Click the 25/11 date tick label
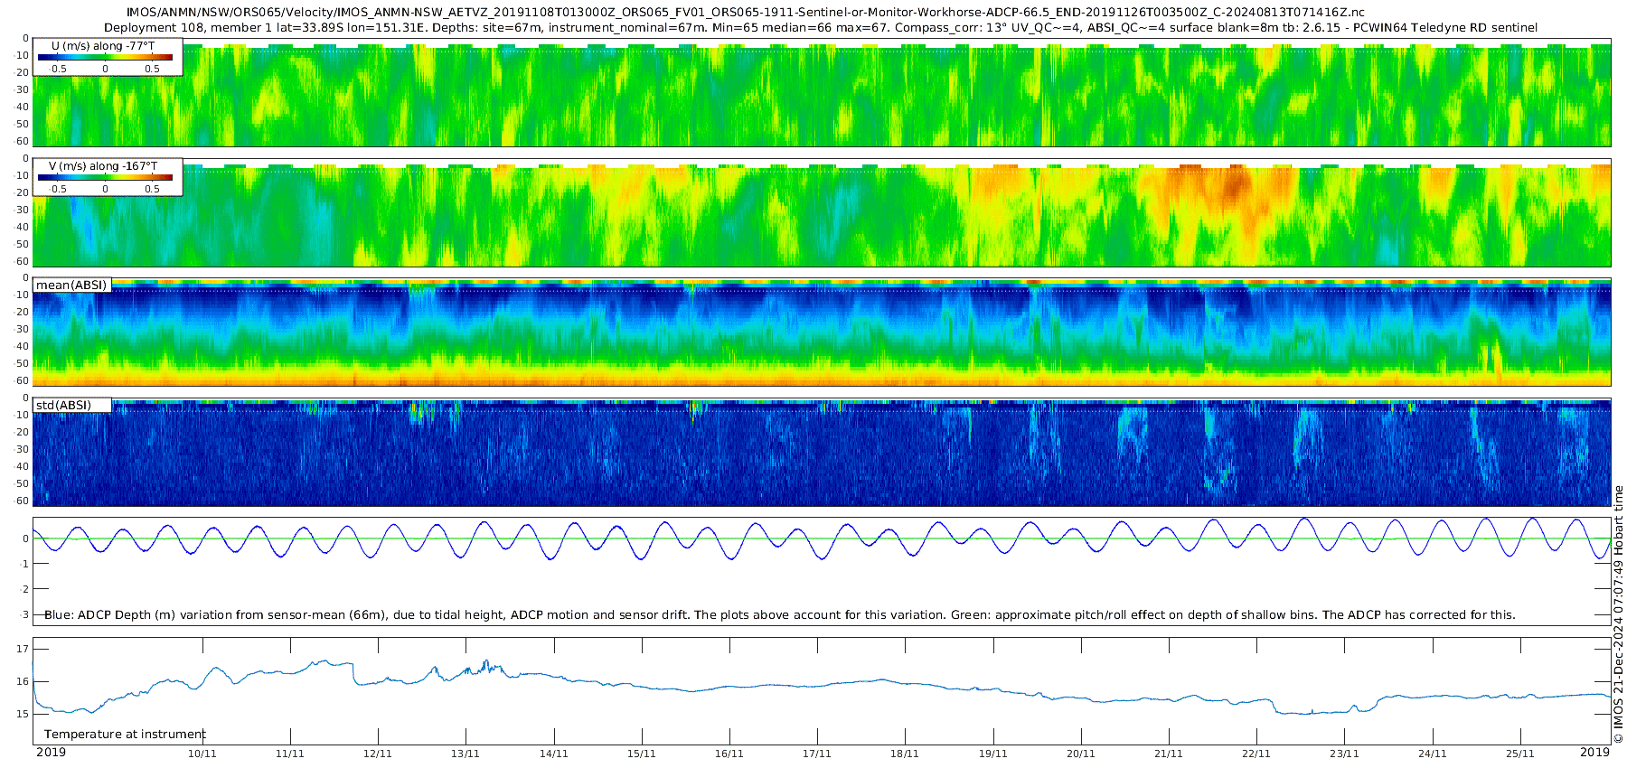The width and height of the screenshot is (1627, 768). tap(1519, 754)
